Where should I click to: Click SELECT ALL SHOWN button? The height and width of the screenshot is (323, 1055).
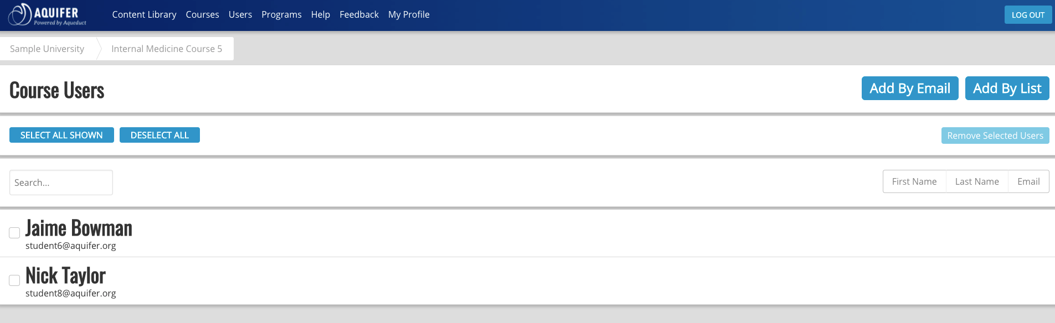(61, 135)
